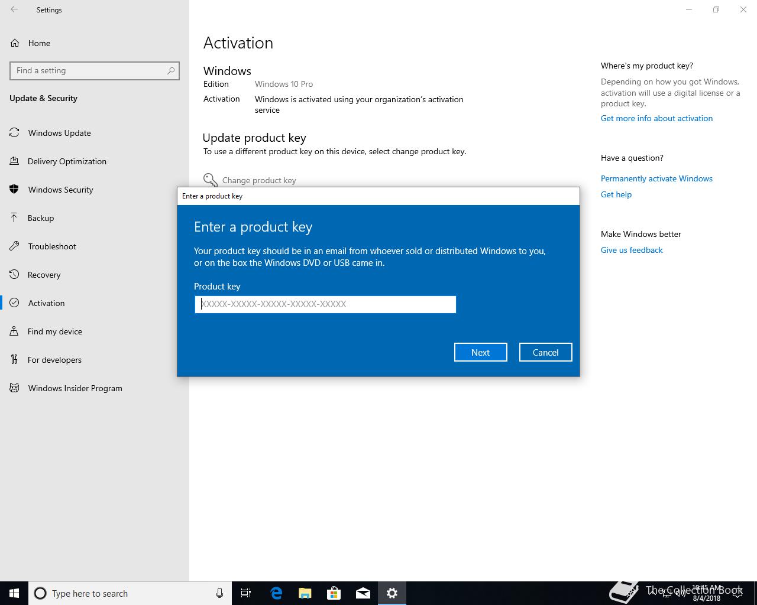The width and height of the screenshot is (757, 605).
Task: Click Give us feedback link
Action: point(632,250)
